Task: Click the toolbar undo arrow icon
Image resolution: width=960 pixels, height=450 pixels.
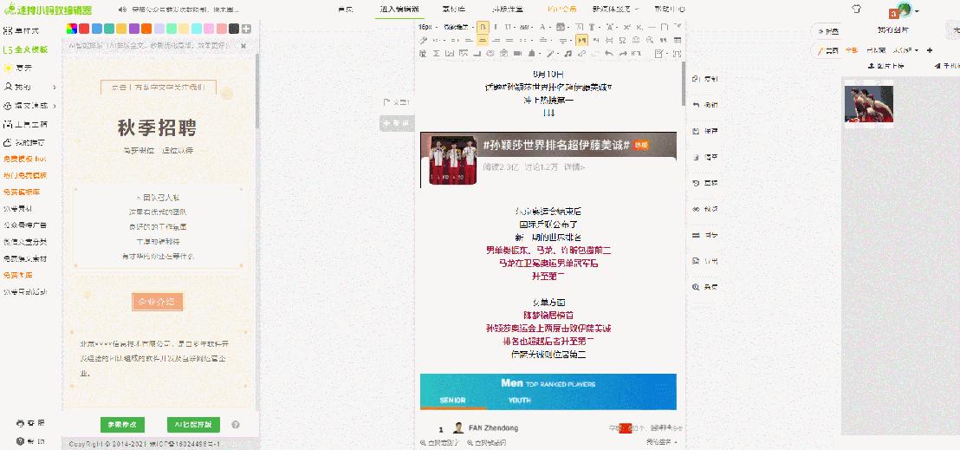Action: 608,54
